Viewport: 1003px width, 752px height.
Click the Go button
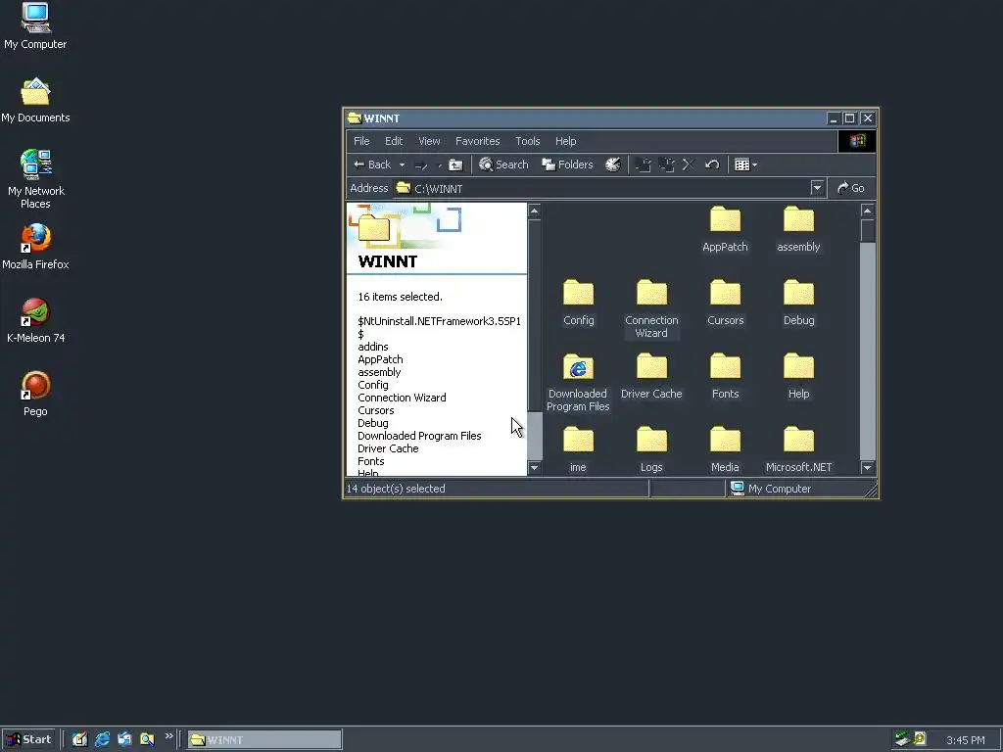851,188
